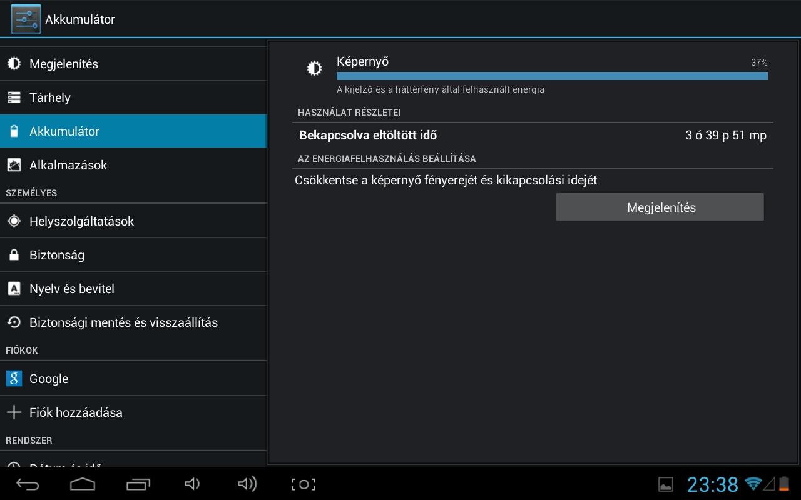Tap the battery status icon
Viewport: 801px width, 500px height.
click(x=784, y=484)
